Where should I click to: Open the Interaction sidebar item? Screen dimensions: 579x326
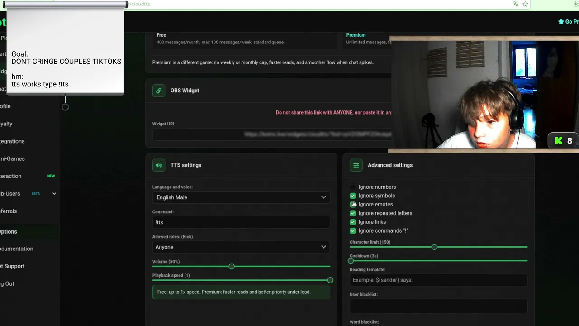point(11,176)
